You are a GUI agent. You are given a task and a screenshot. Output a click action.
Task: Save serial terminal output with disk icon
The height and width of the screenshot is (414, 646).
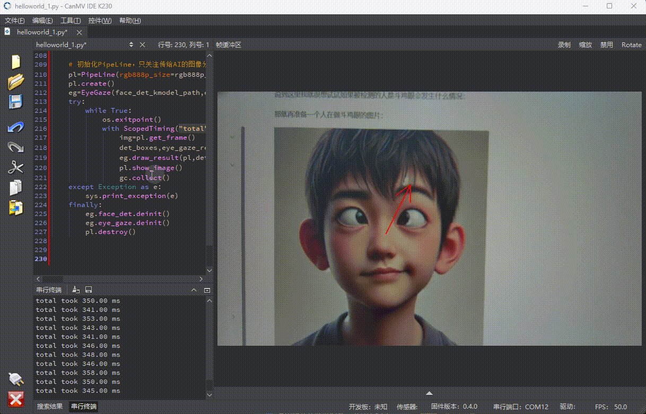click(x=89, y=290)
